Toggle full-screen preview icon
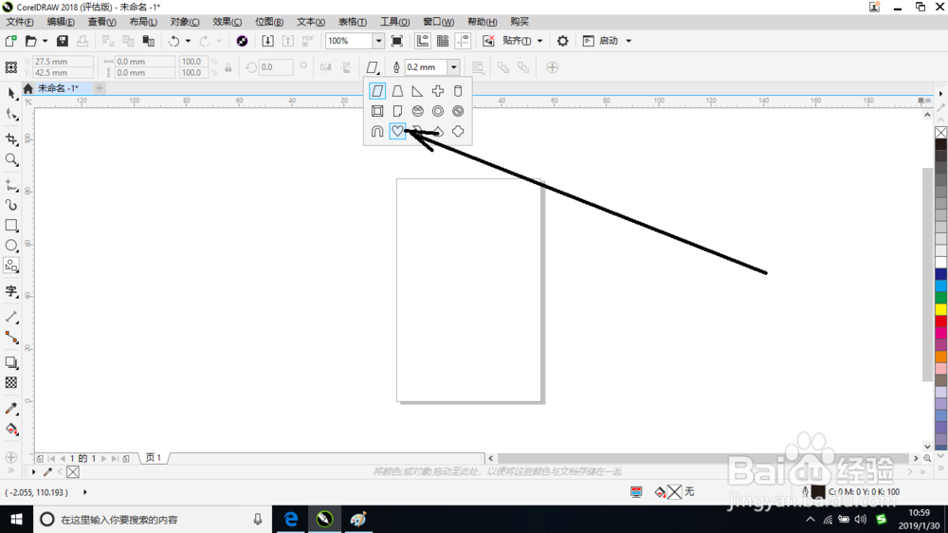The width and height of the screenshot is (948, 533). pos(396,41)
